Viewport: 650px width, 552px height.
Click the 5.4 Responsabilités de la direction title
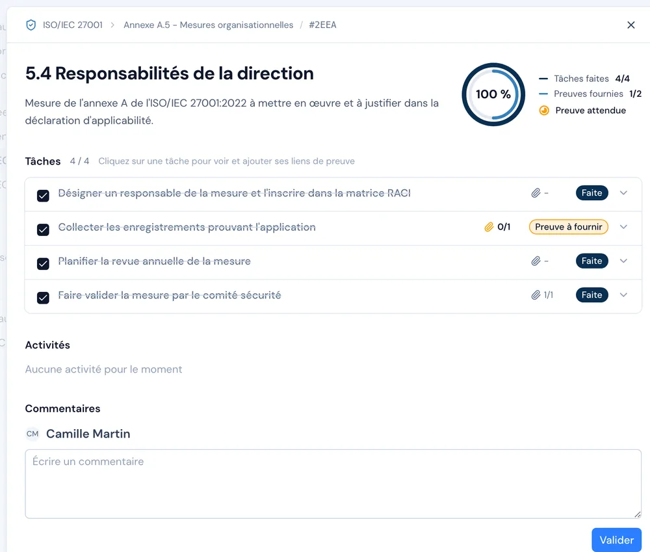tap(169, 73)
